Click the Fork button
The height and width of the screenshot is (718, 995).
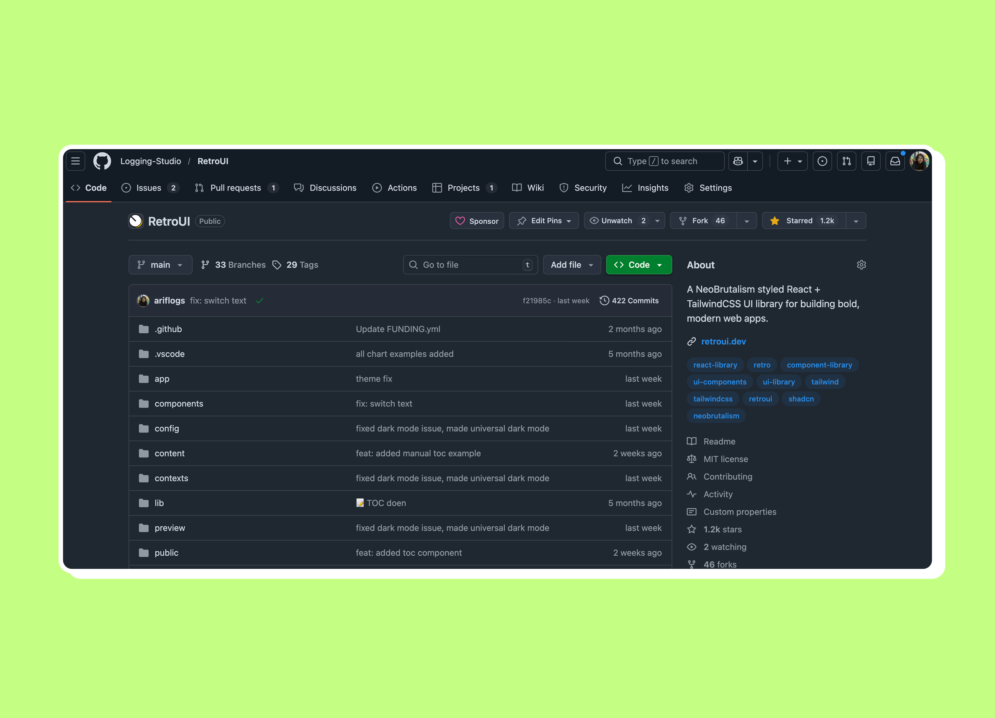click(703, 220)
